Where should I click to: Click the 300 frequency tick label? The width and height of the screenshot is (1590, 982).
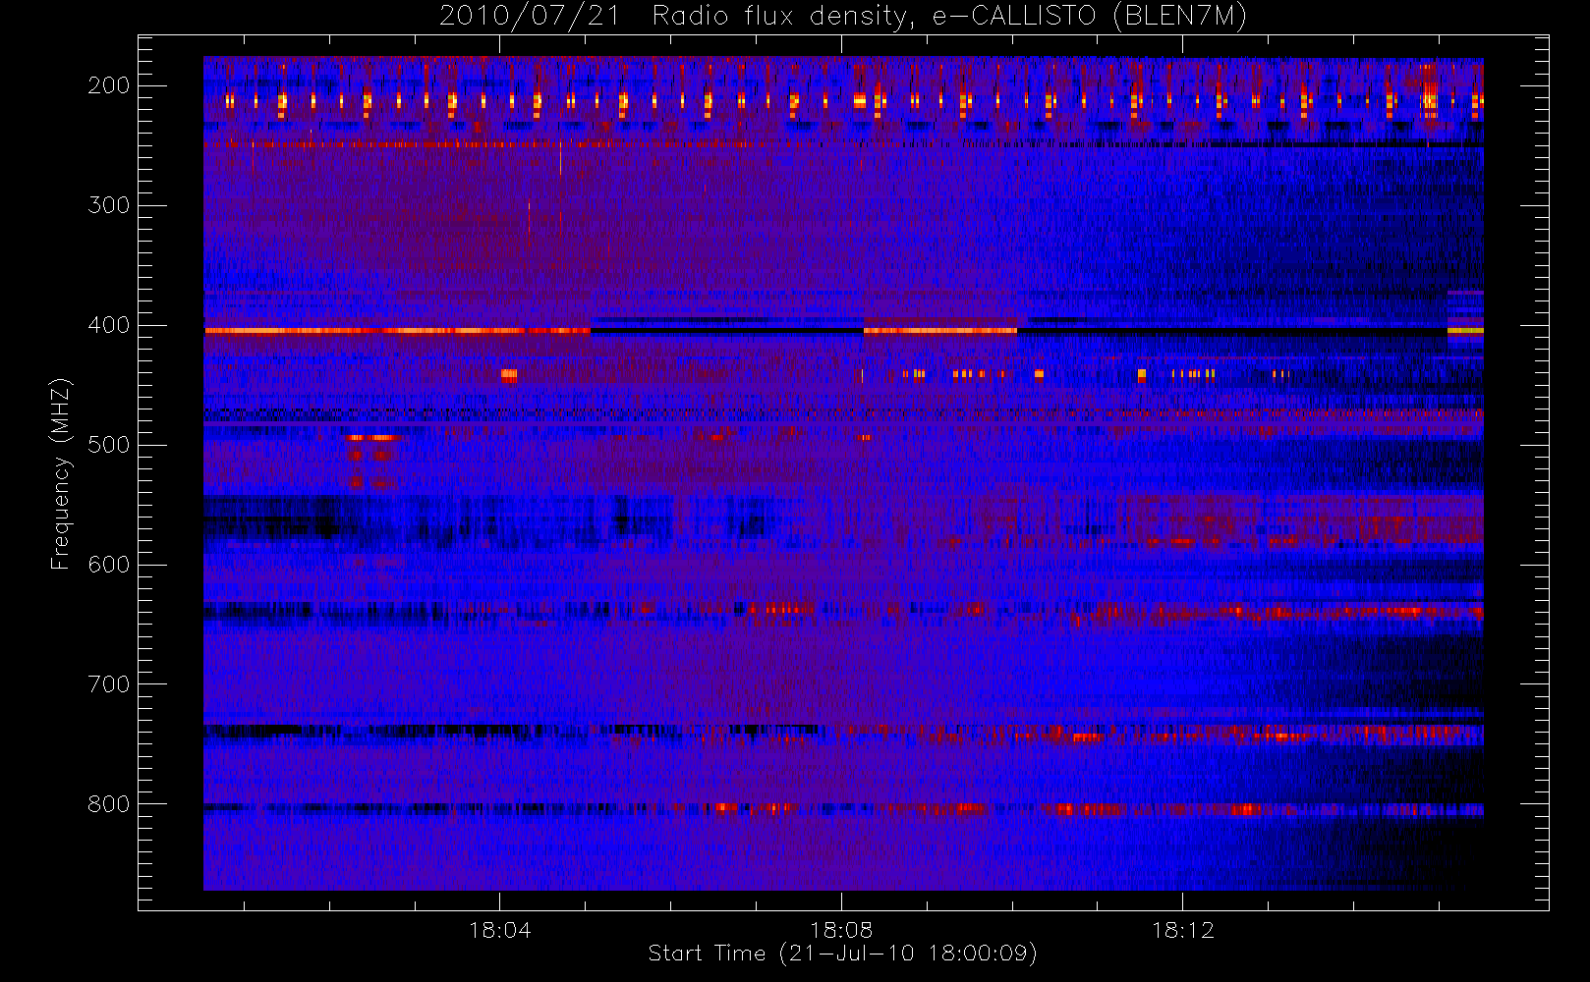[x=108, y=205]
